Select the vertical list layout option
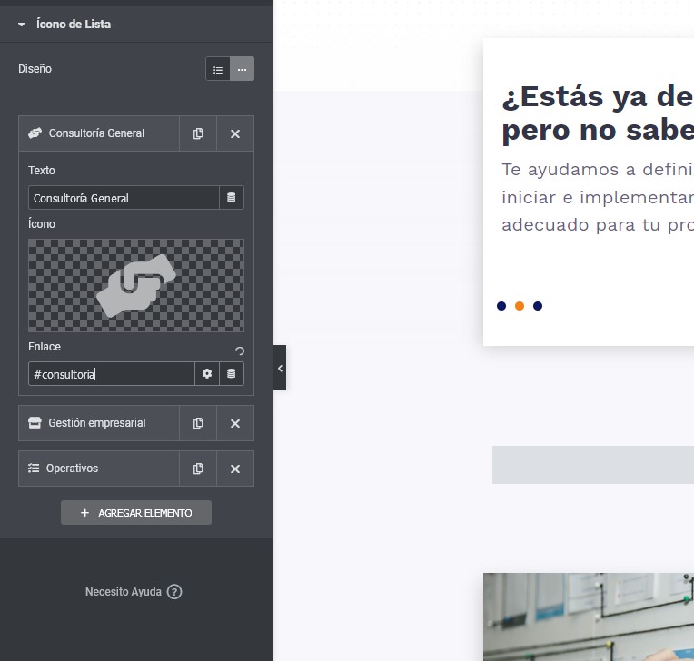 tap(218, 69)
